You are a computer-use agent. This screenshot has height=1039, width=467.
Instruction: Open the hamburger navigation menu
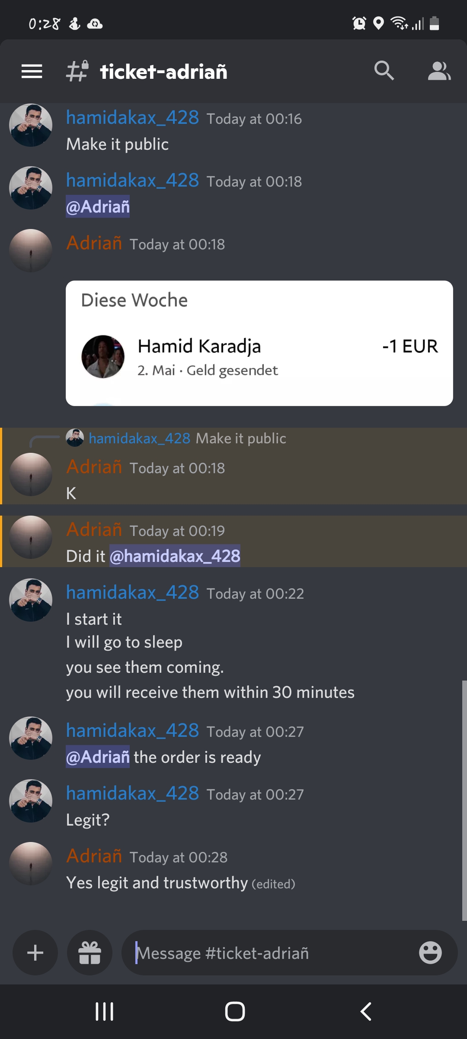pyautogui.click(x=32, y=71)
